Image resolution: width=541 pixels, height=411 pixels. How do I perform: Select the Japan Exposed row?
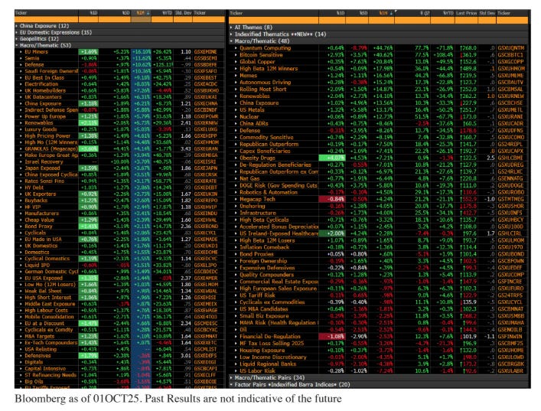119,168
